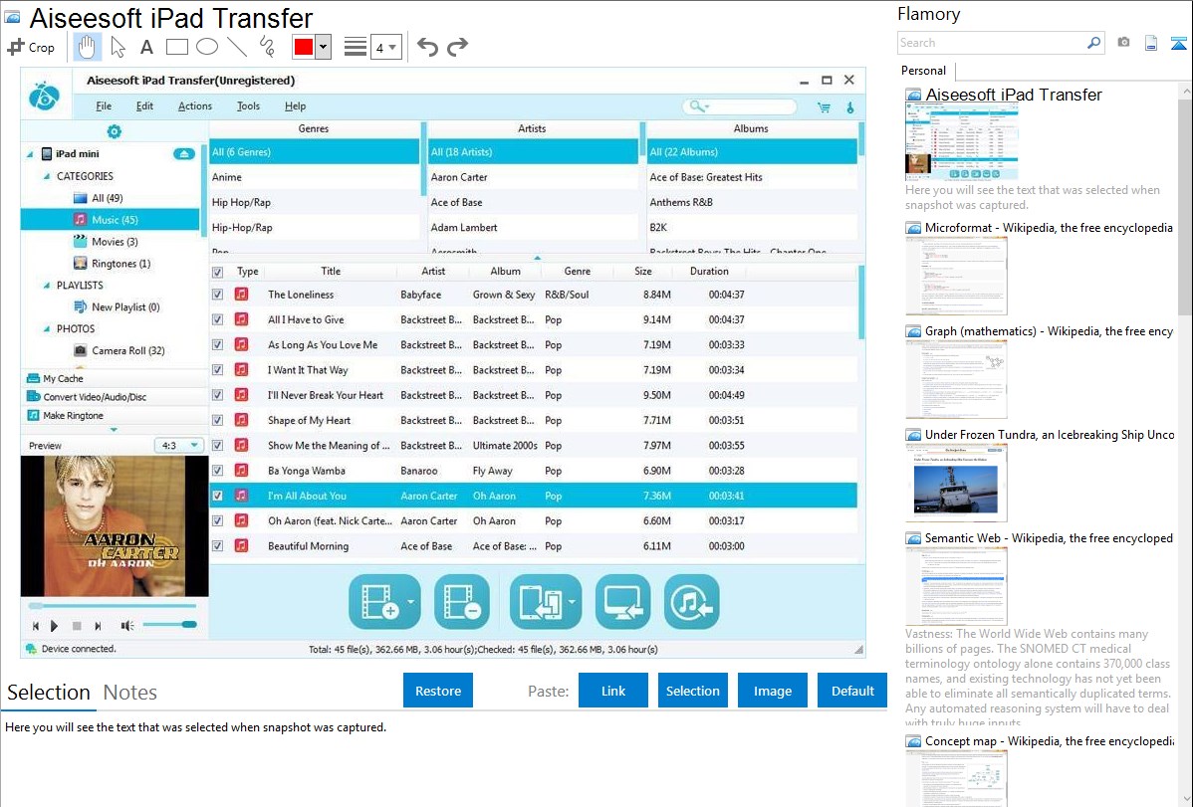Skip to next track in preview
Image resolution: width=1193 pixels, height=807 pixels.
click(98, 626)
